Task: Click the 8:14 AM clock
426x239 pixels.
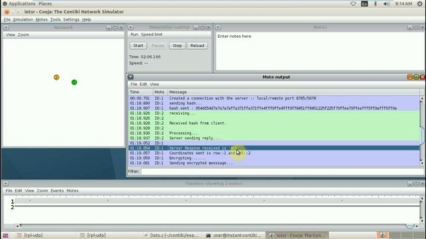Action: tap(403, 4)
